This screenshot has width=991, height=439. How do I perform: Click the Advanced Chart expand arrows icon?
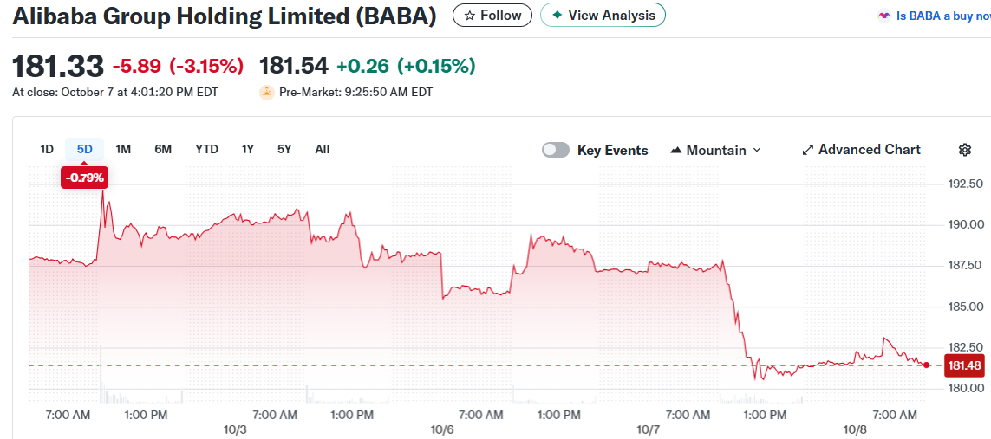click(808, 150)
